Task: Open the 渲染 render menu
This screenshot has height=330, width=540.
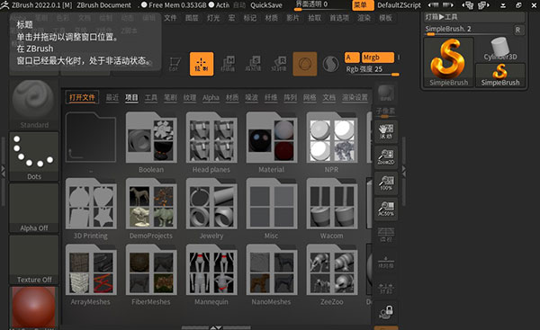Action: point(364,18)
